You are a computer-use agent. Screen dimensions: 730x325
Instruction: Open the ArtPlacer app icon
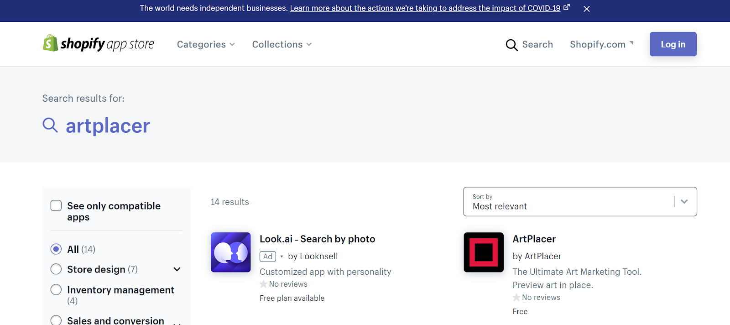click(x=484, y=252)
